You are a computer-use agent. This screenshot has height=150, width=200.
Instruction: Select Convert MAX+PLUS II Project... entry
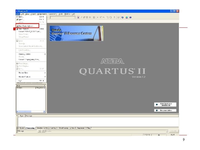click(x=31, y=31)
